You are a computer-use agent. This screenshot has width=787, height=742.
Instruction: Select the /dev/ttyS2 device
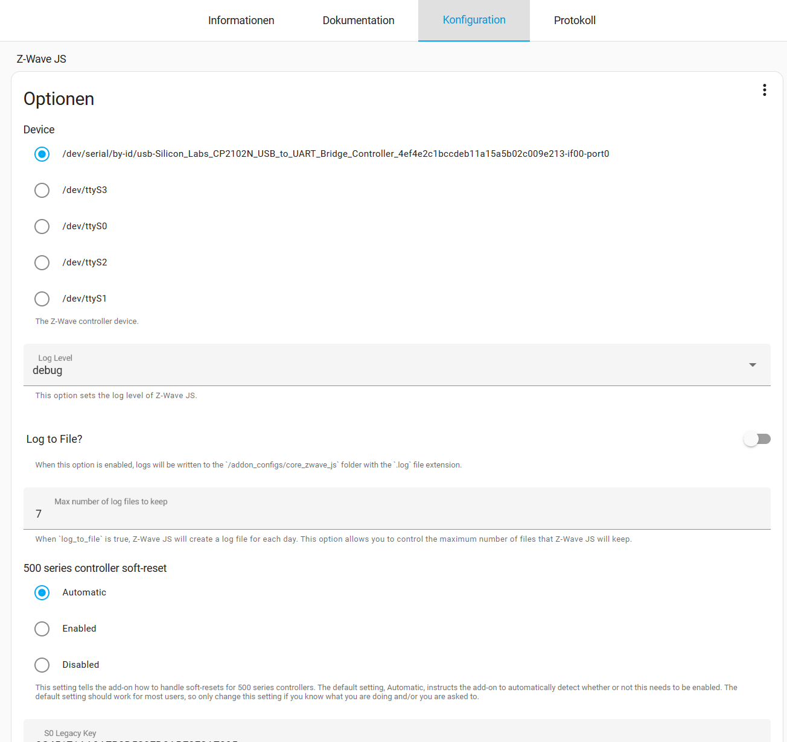coord(42,262)
